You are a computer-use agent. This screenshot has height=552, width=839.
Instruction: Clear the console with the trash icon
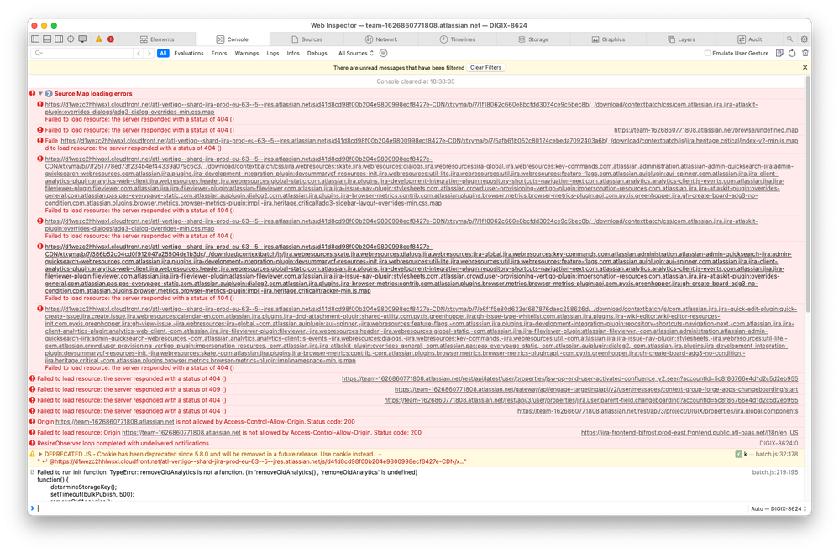[x=805, y=53]
